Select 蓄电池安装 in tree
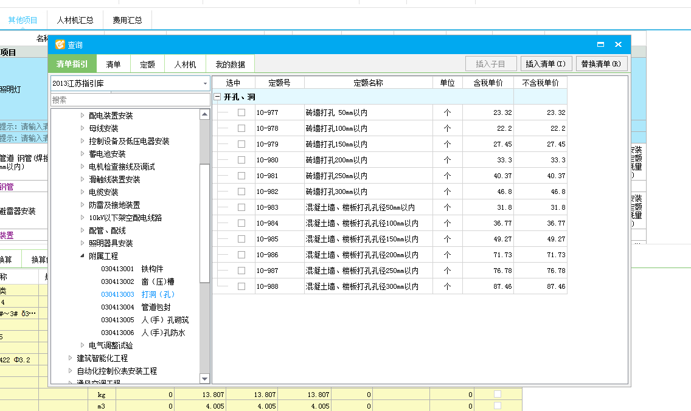This screenshot has height=411, width=691. [107, 154]
